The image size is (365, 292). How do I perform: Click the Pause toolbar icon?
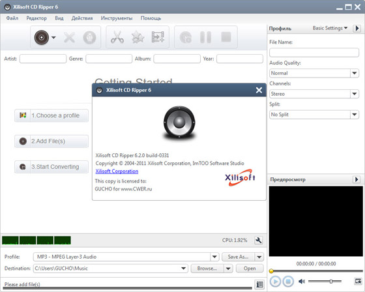coord(205,37)
